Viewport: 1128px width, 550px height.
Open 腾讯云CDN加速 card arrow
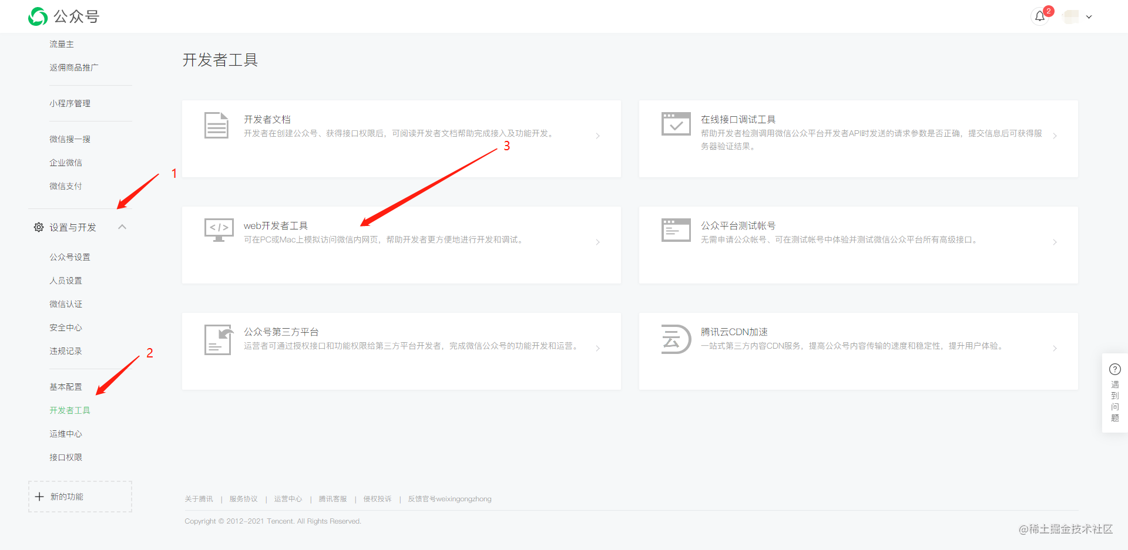[1055, 349]
